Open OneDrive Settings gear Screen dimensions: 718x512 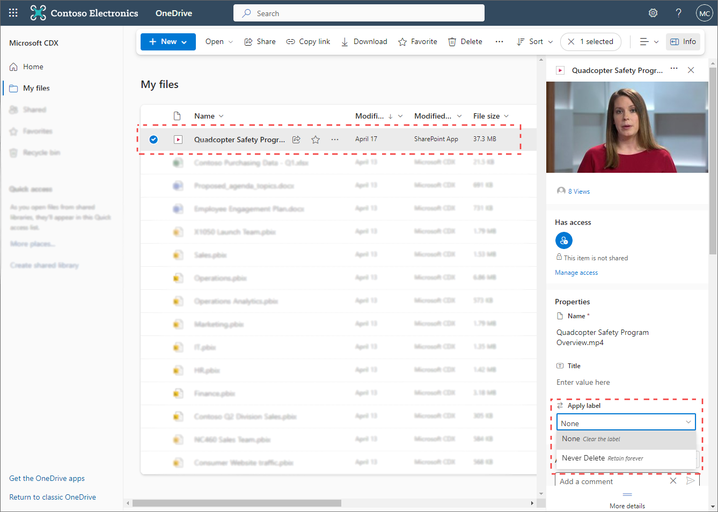coord(653,12)
